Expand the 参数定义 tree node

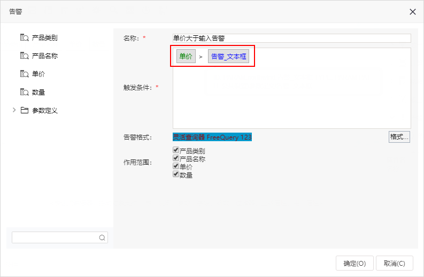point(14,110)
